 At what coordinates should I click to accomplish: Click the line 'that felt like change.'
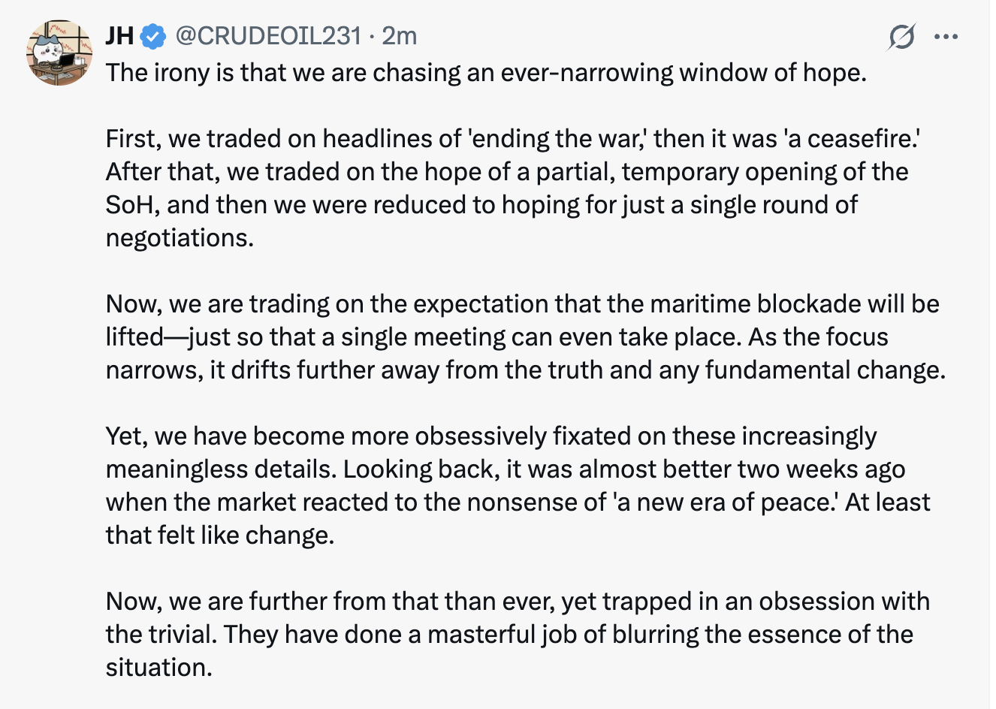coord(219,536)
